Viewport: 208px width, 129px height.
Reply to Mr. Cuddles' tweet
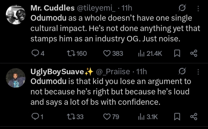coord(35,53)
